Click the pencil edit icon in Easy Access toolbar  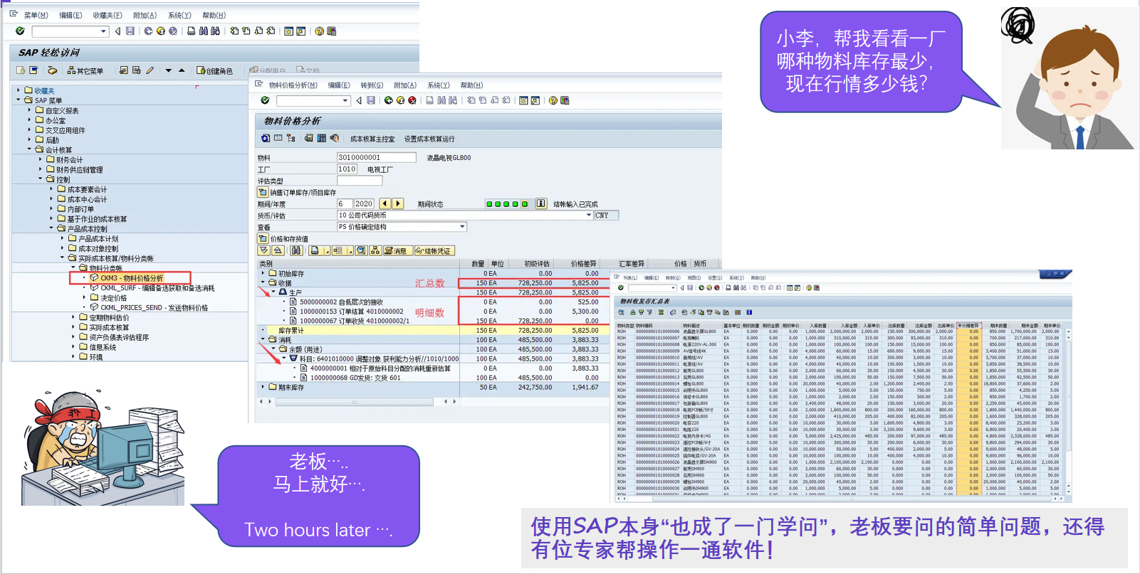click(150, 70)
